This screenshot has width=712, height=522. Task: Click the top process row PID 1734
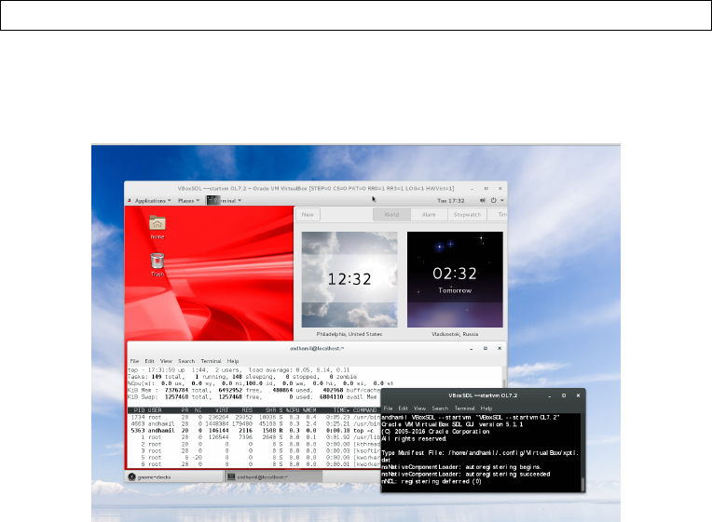pyautogui.click(x=254, y=417)
